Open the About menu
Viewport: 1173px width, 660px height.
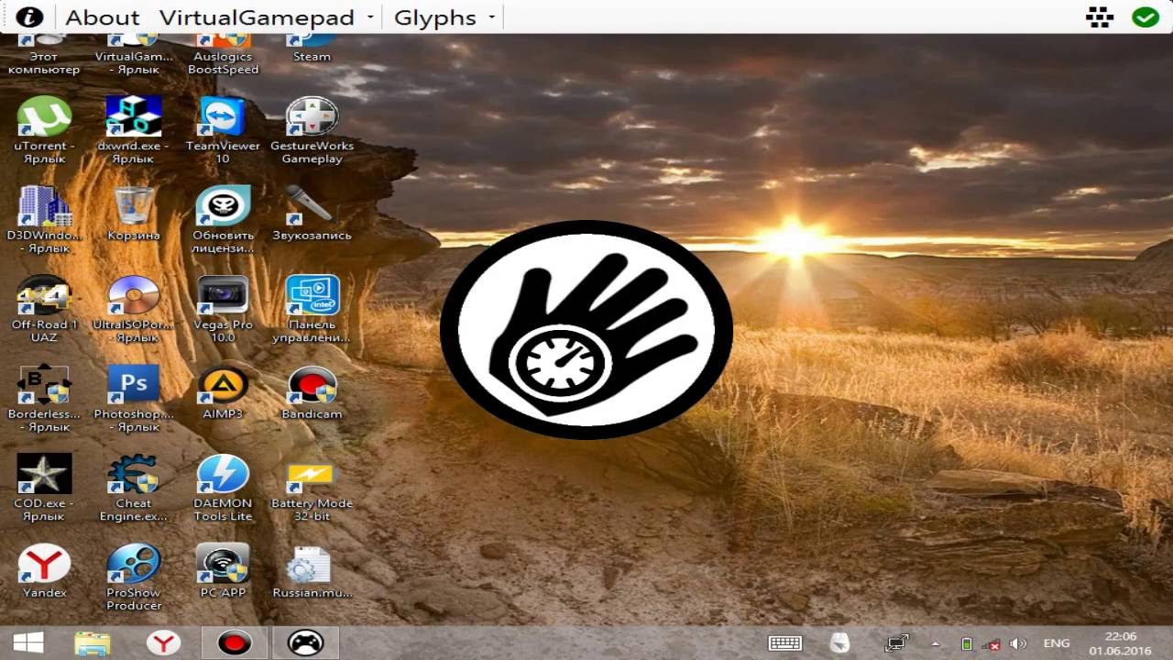coord(103,17)
